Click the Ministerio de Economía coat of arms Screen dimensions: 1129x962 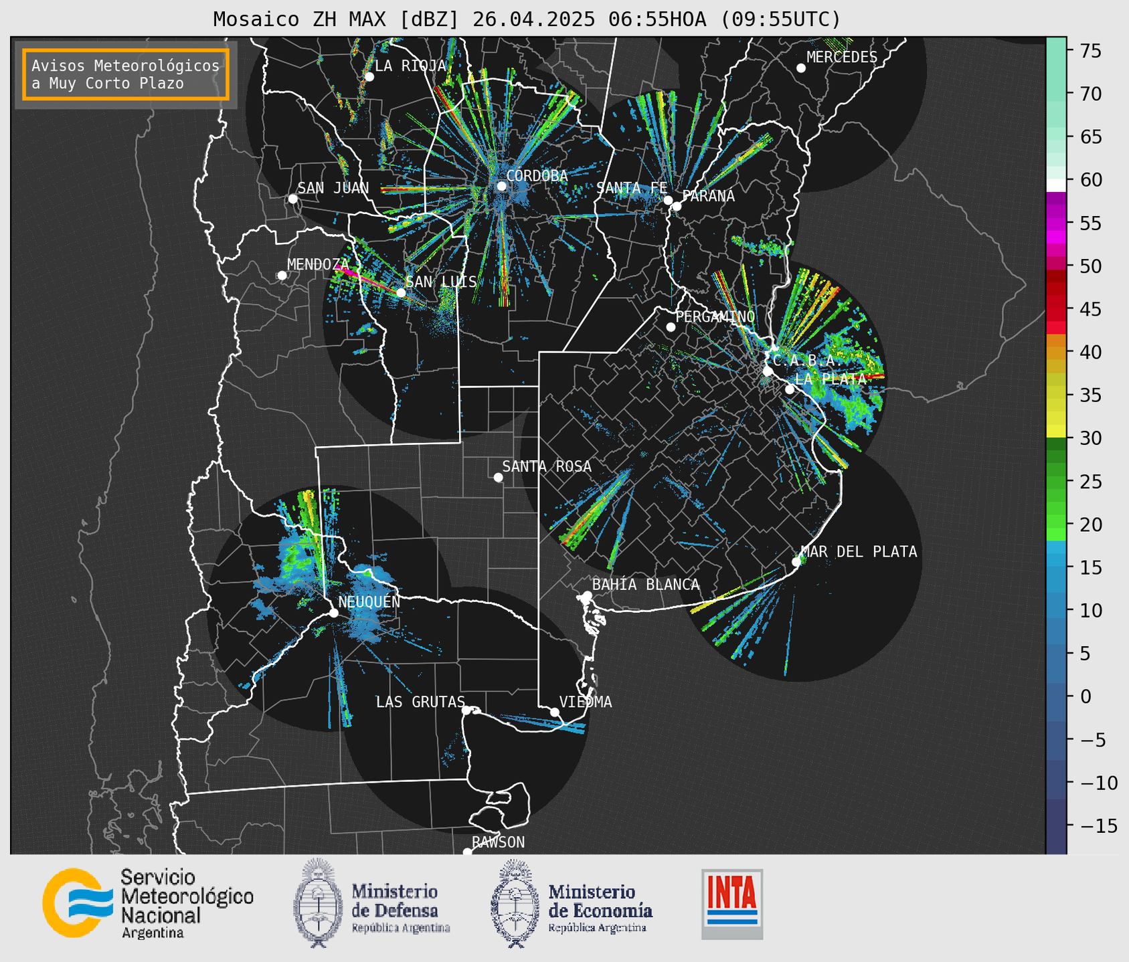click(515, 903)
